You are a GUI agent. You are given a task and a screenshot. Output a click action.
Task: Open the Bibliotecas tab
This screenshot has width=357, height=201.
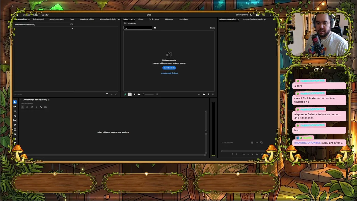169,19
